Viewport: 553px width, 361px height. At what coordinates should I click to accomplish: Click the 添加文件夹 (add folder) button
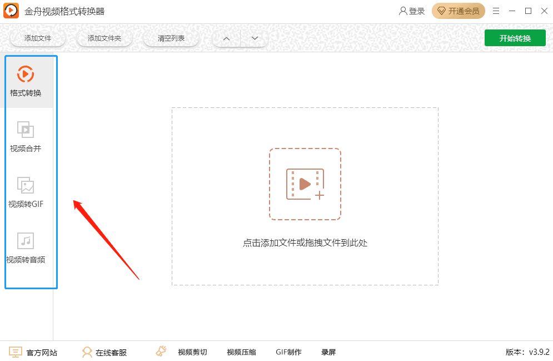point(104,38)
